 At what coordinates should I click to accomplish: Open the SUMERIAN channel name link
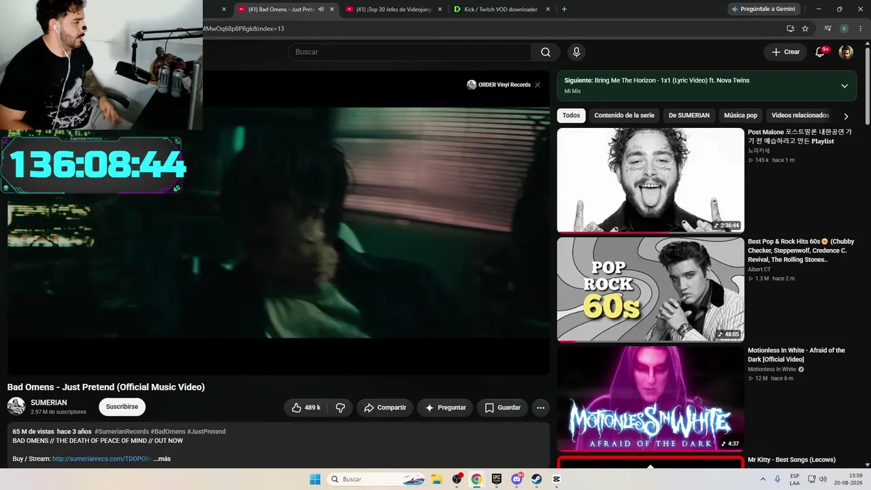(x=49, y=403)
